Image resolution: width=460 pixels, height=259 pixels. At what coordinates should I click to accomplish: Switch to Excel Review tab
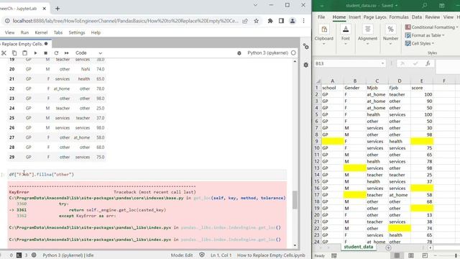click(433, 17)
